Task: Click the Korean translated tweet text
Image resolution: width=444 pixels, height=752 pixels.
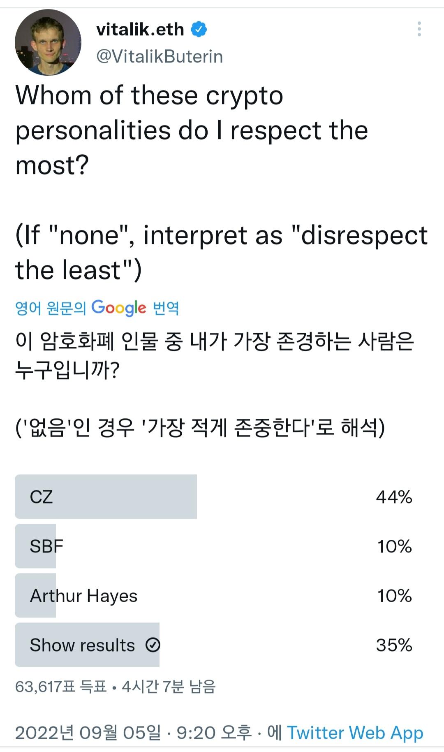Action: (x=214, y=384)
